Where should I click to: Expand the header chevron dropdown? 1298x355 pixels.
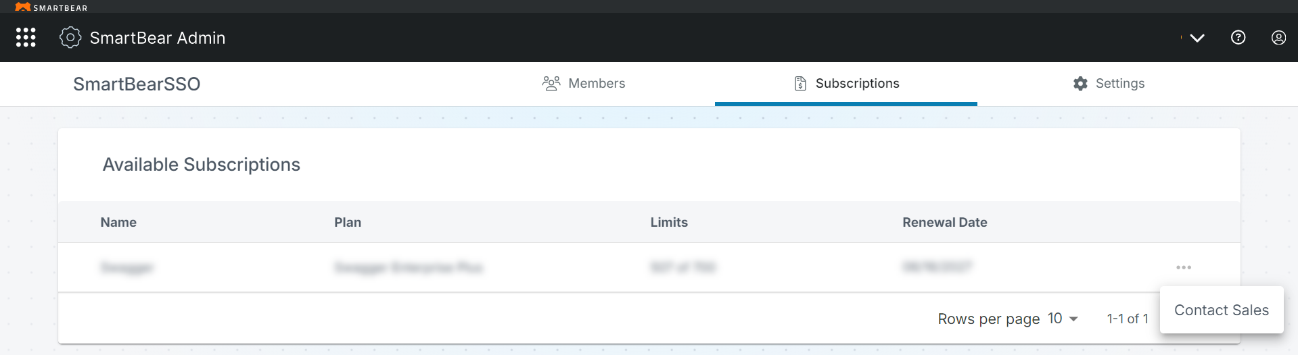tap(1197, 38)
